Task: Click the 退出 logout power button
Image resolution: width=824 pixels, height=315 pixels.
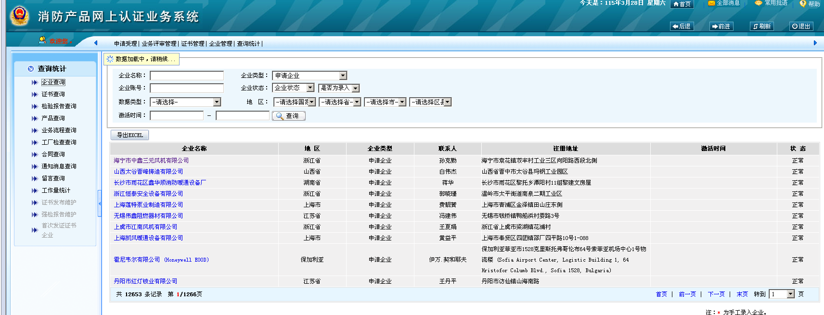Action: tap(801, 26)
